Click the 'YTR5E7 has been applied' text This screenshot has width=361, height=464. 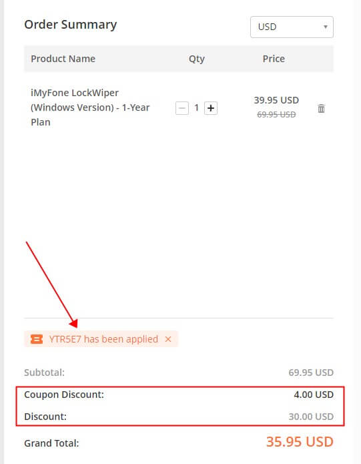103,339
